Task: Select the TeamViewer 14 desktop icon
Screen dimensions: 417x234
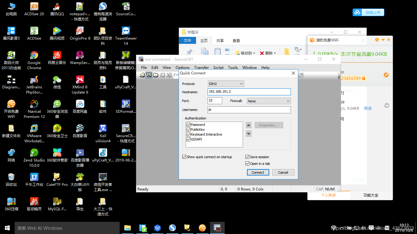Action: [x=126, y=36]
